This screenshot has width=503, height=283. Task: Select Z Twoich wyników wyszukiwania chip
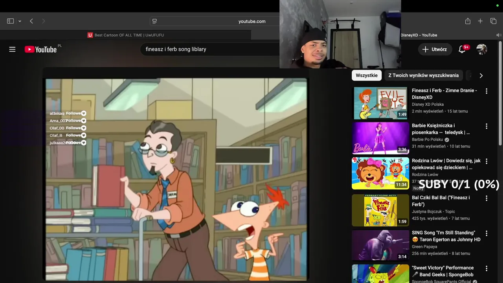424,75
